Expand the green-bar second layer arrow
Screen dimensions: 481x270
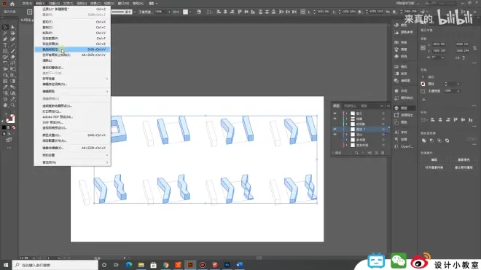[x=347, y=119]
